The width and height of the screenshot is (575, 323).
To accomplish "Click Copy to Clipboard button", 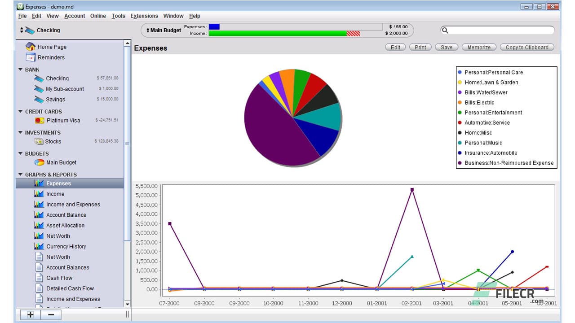I will point(526,47).
